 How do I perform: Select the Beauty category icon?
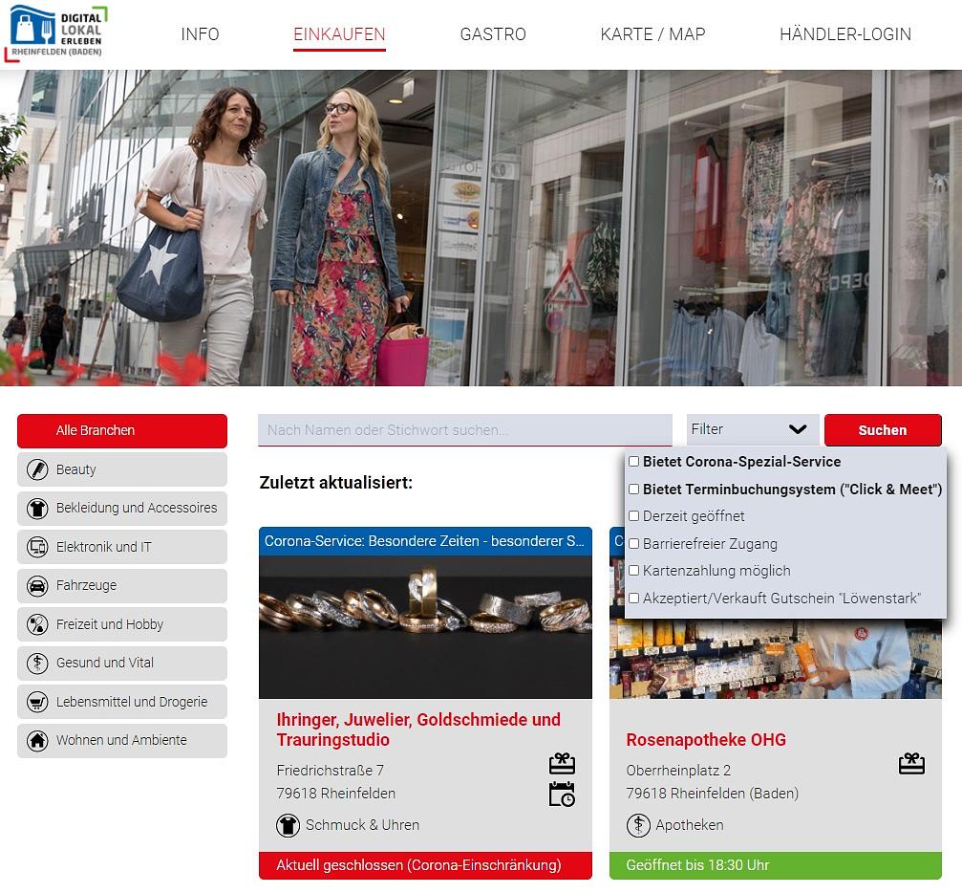point(38,469)
